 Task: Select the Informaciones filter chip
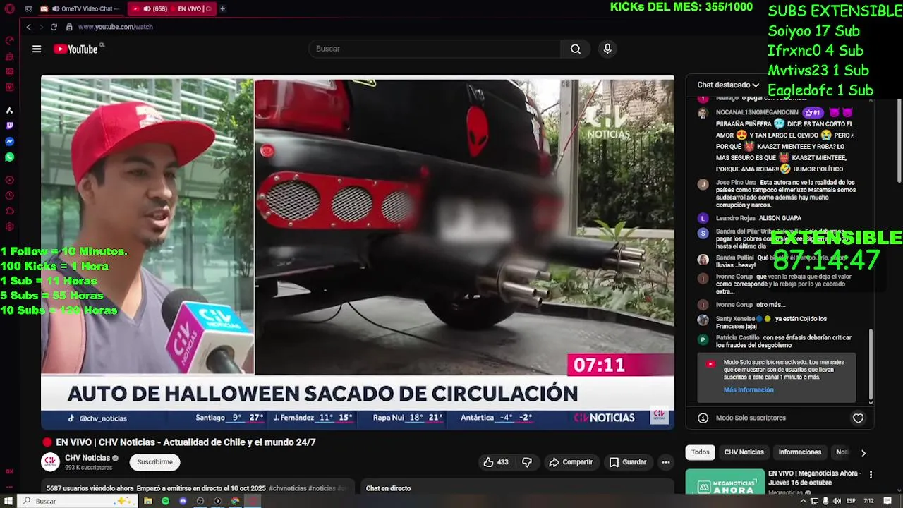799,452
